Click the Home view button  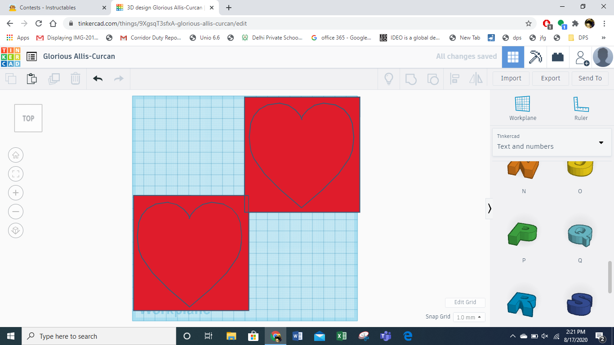point(16,155)
